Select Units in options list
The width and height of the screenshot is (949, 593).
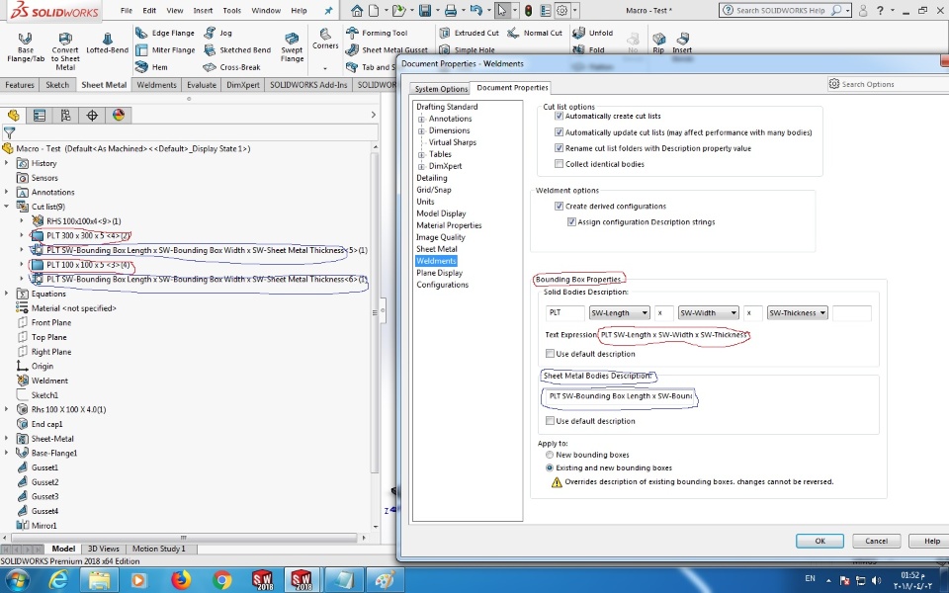tap(425, 202)
